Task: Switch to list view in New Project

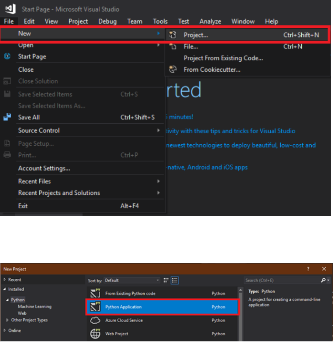Action: (x=175, y=280)
